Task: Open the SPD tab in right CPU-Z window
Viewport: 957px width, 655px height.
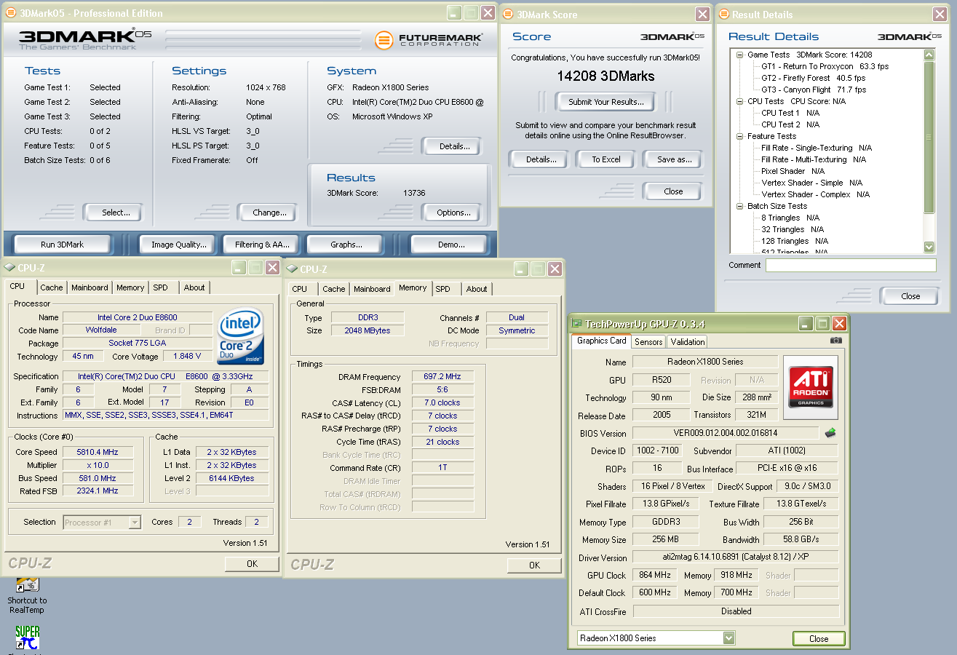Action: (x=442, y=289)
